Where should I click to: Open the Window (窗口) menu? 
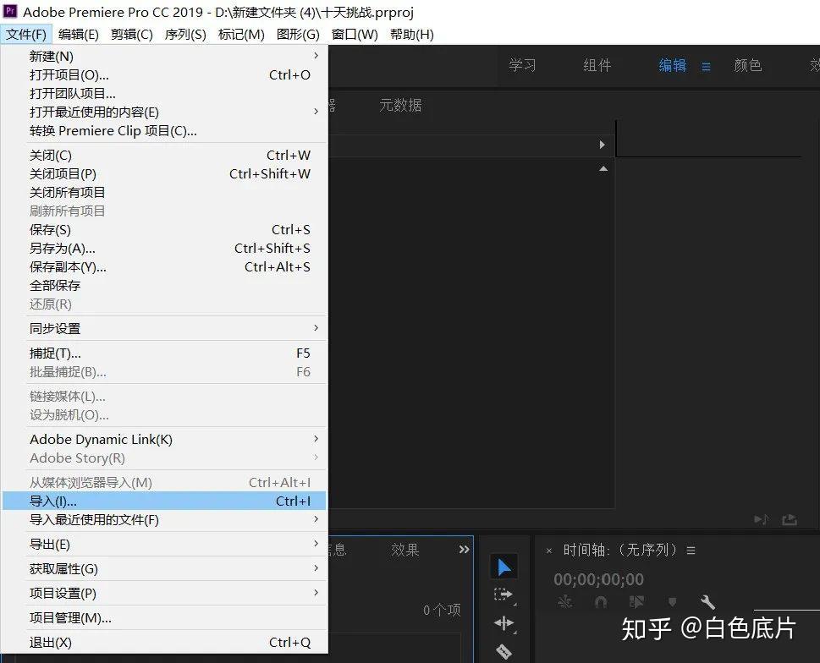[355, 35]
